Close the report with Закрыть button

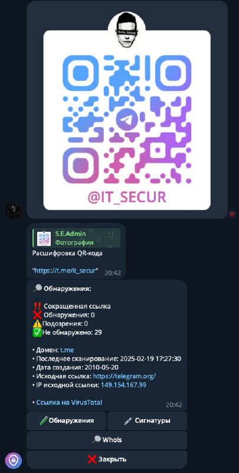point(107,459)
